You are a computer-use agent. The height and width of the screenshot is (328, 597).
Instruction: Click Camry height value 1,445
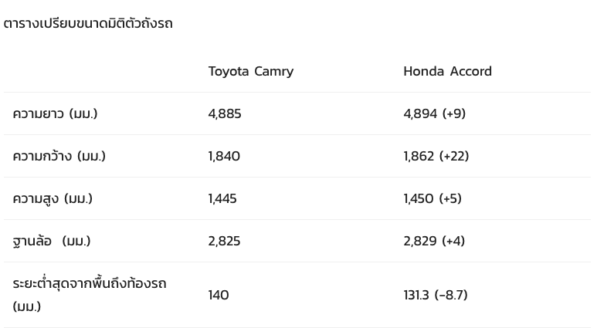tap(222, 198)
